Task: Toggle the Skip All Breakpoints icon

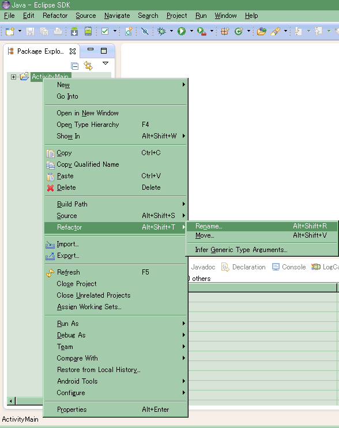Action: (x=145, y=31)
